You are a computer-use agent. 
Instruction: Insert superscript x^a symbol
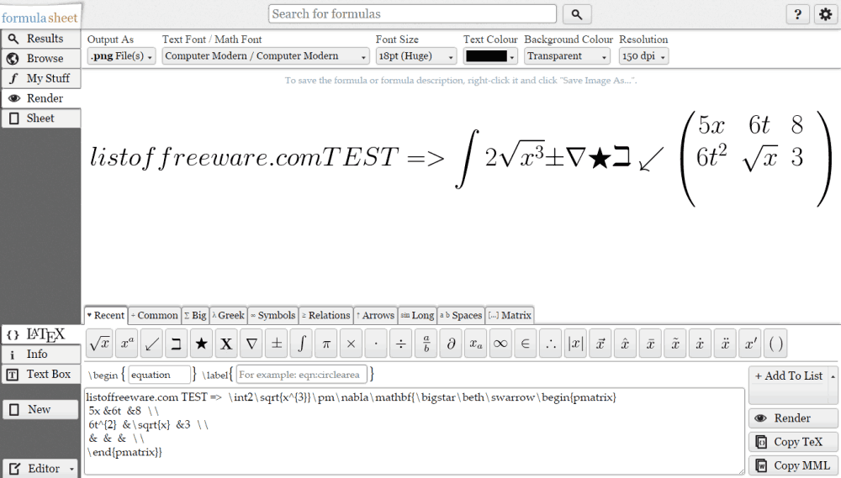point(127,344)
